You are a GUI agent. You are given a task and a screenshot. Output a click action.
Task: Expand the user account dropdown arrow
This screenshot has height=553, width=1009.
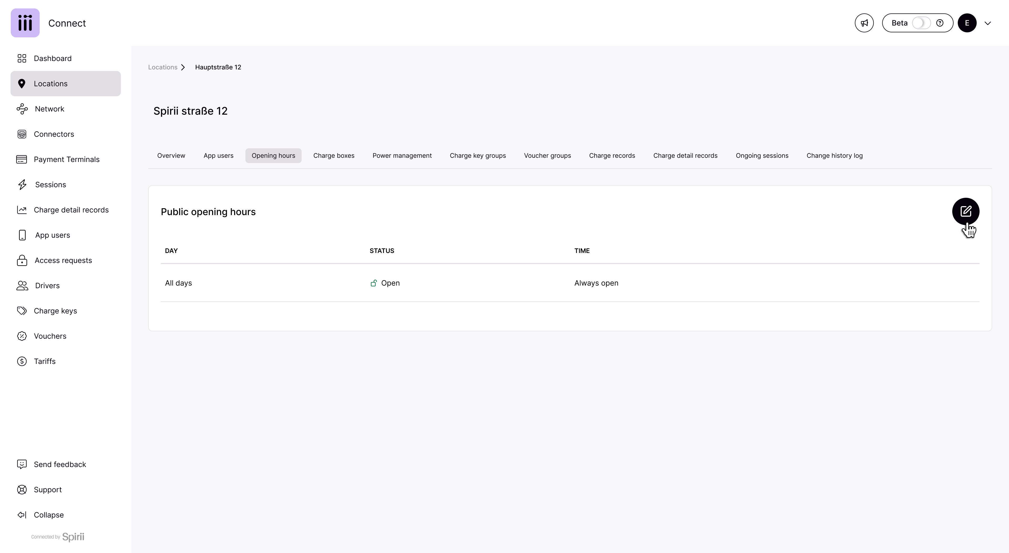(x=987, y=23)
